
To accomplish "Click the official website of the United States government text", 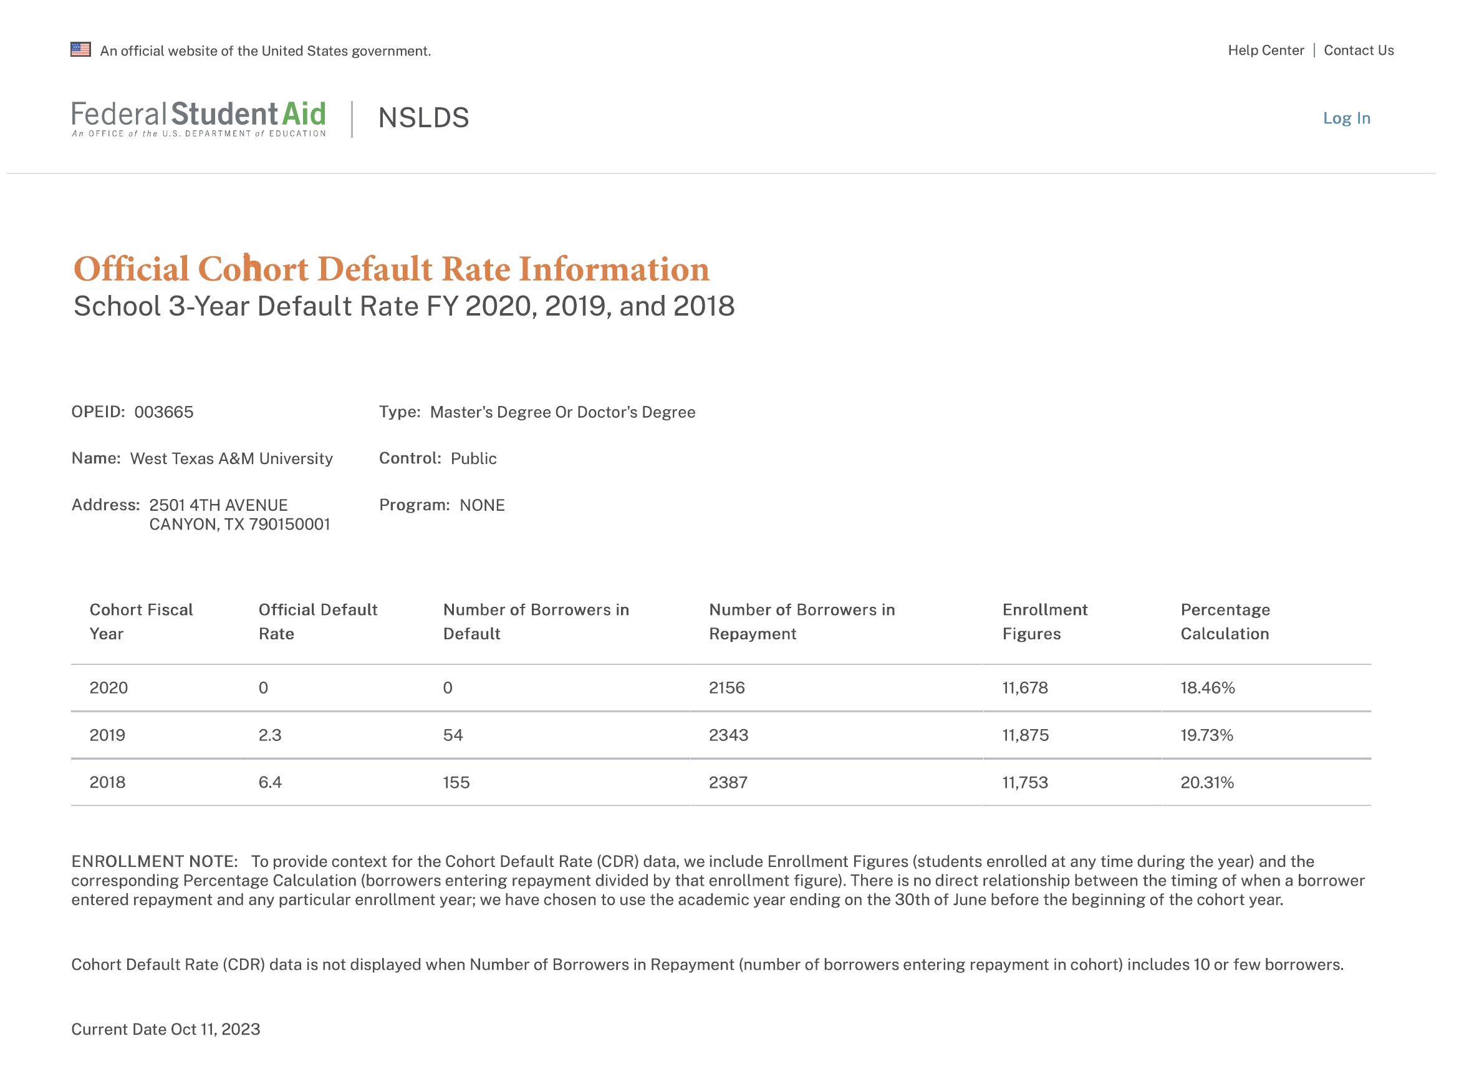I will [266, 51].
